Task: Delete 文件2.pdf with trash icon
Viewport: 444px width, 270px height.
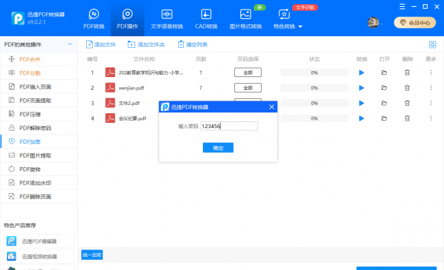Action: coord(407,103)
